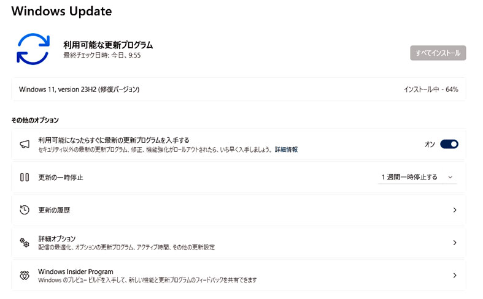483x299 pixels.
Task: Click the dropdown arrow for pause duration
Action: 450,177
